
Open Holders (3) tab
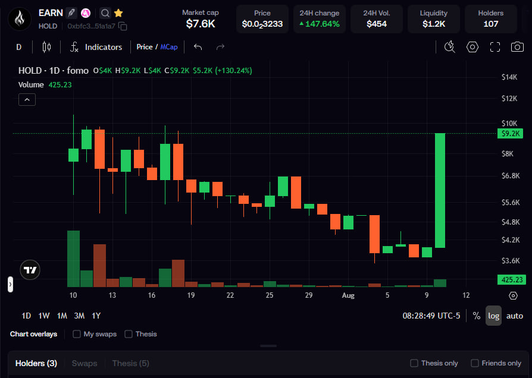pos(36,363)
